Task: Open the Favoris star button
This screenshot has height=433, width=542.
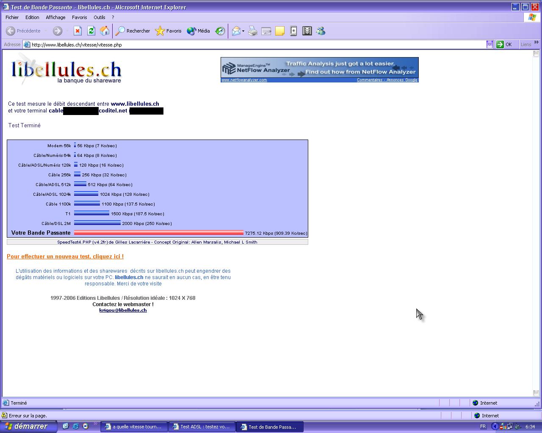Action: coord(169,31)
